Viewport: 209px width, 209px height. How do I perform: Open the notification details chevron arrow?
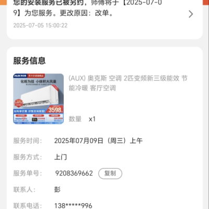(x=191, y=14)
